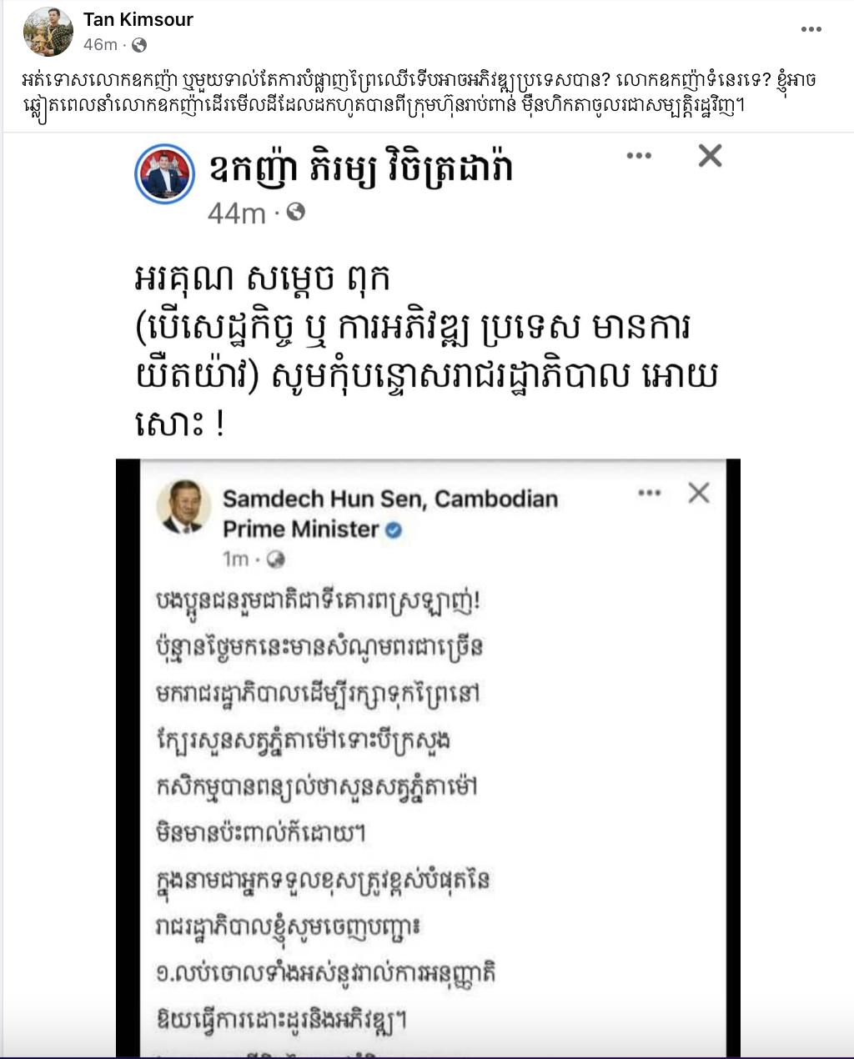This screenshot has width=854, height=1059.
Task: Click the globe icon next to 44m
Action: coord(296,213)
